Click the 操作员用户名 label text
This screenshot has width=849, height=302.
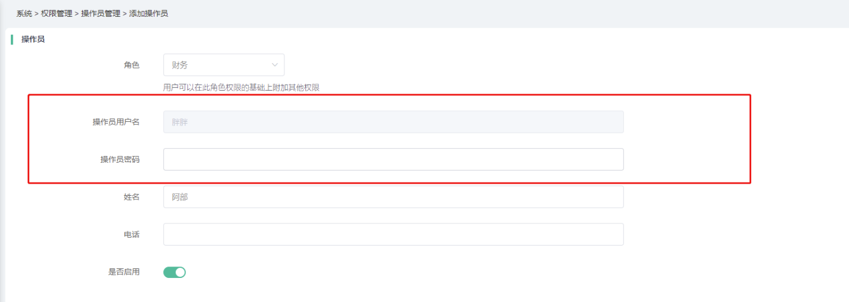coord(116,122)
